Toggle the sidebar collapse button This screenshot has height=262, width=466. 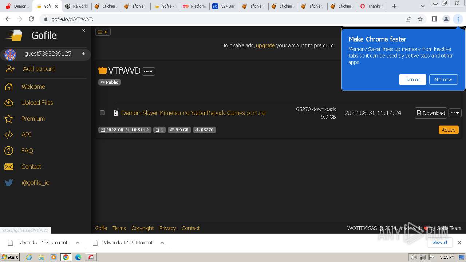[x=103, y=32]
